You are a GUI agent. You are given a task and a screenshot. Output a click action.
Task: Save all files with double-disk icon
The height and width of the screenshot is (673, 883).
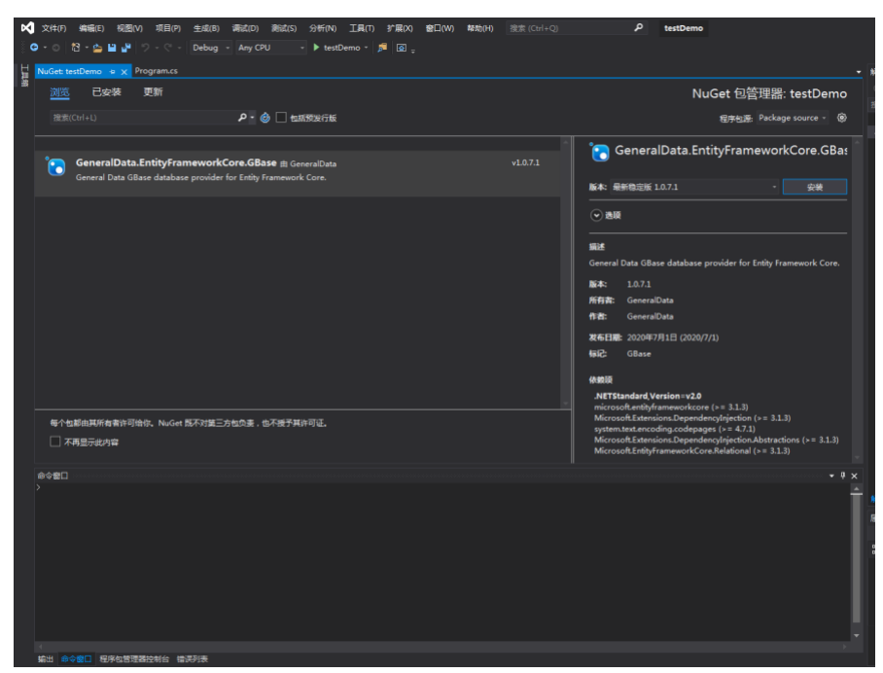point(125,48)
